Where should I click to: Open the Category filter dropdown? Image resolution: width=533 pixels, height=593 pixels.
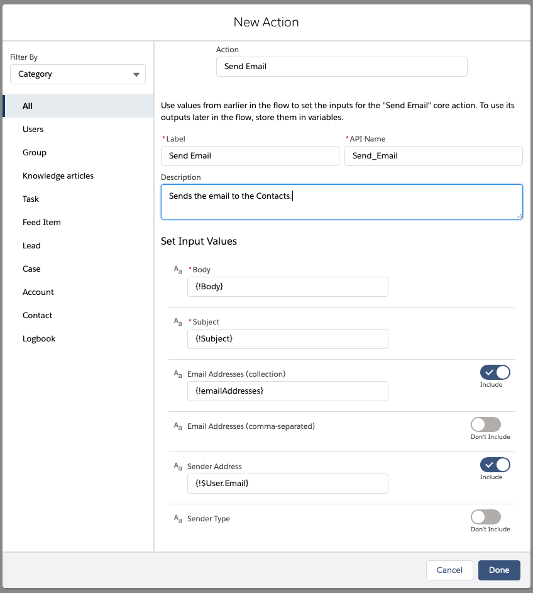(x=78, y=74)
